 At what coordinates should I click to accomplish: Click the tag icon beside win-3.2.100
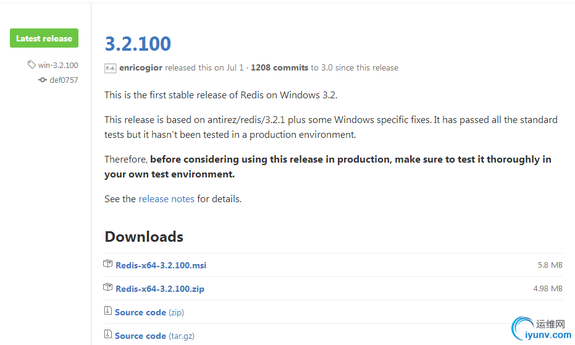click(31, 64)
